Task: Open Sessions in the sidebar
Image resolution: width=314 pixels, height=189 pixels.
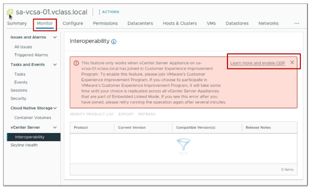Action: (19, 90)
